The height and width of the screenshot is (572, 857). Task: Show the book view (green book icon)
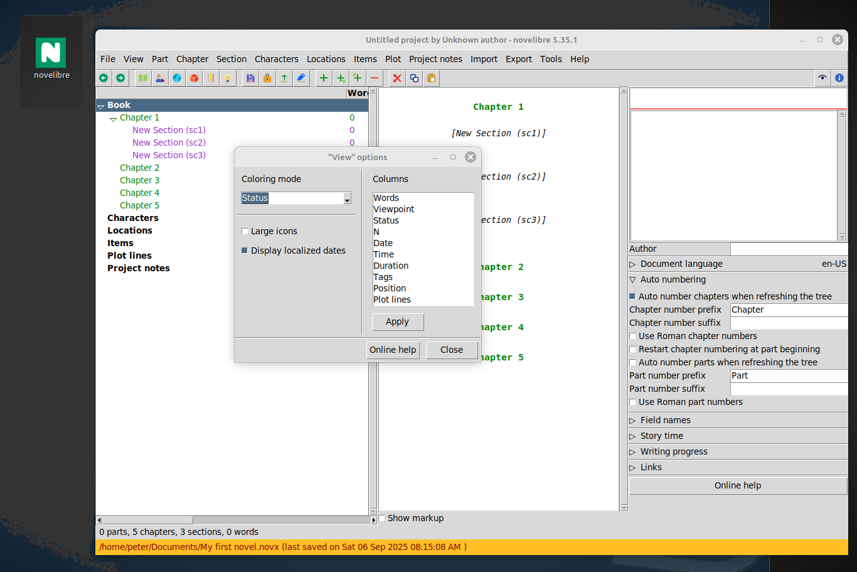click(143, 78)
